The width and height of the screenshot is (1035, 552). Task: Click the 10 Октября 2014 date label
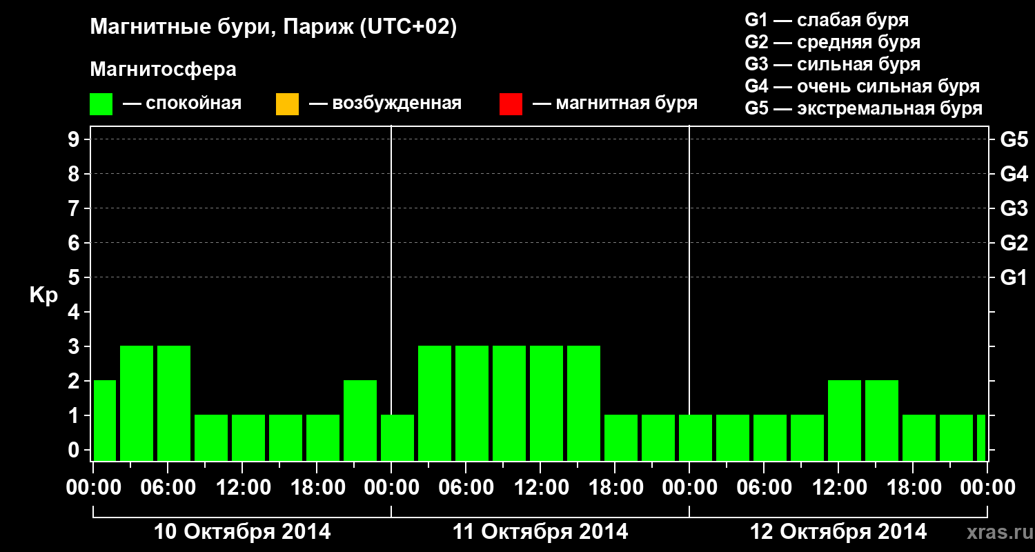tap(242, 532)
